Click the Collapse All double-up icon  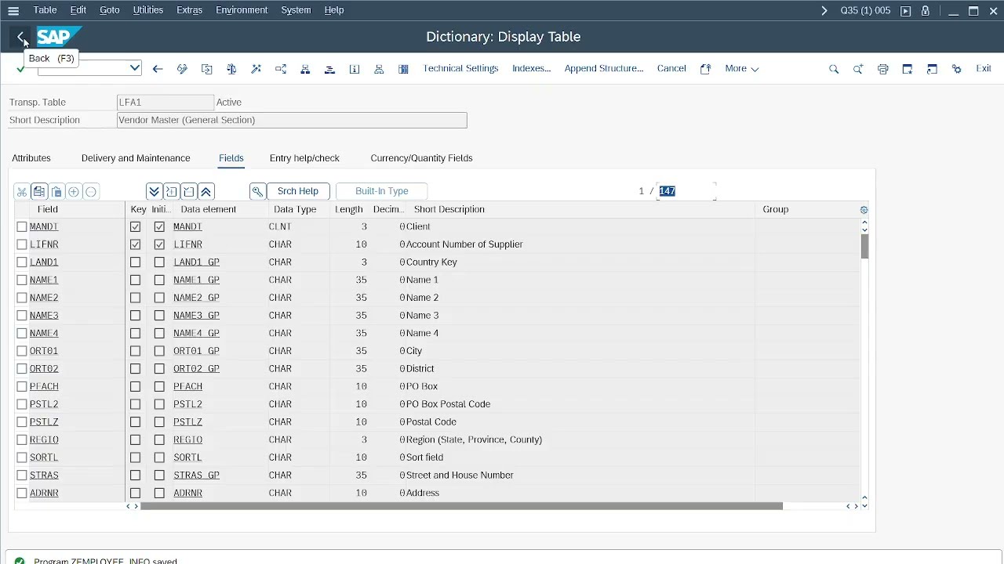tap(206, 192)
